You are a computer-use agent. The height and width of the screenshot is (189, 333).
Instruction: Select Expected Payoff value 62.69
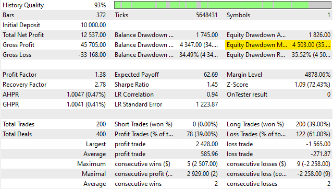pyautogui.click(x=211, y=75)
